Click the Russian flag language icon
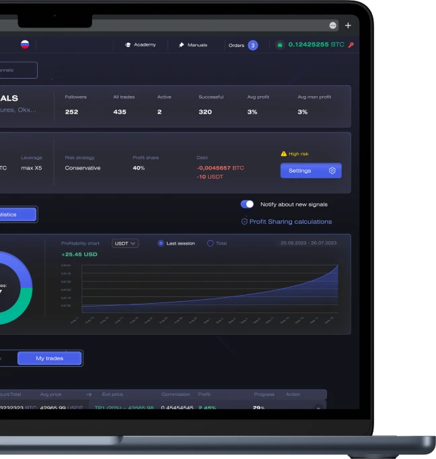436x459 pixels. (25, 44)
